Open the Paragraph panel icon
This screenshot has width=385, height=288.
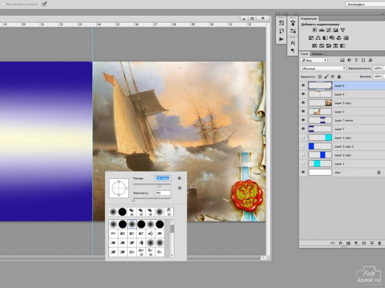click(x=293, y=50)
